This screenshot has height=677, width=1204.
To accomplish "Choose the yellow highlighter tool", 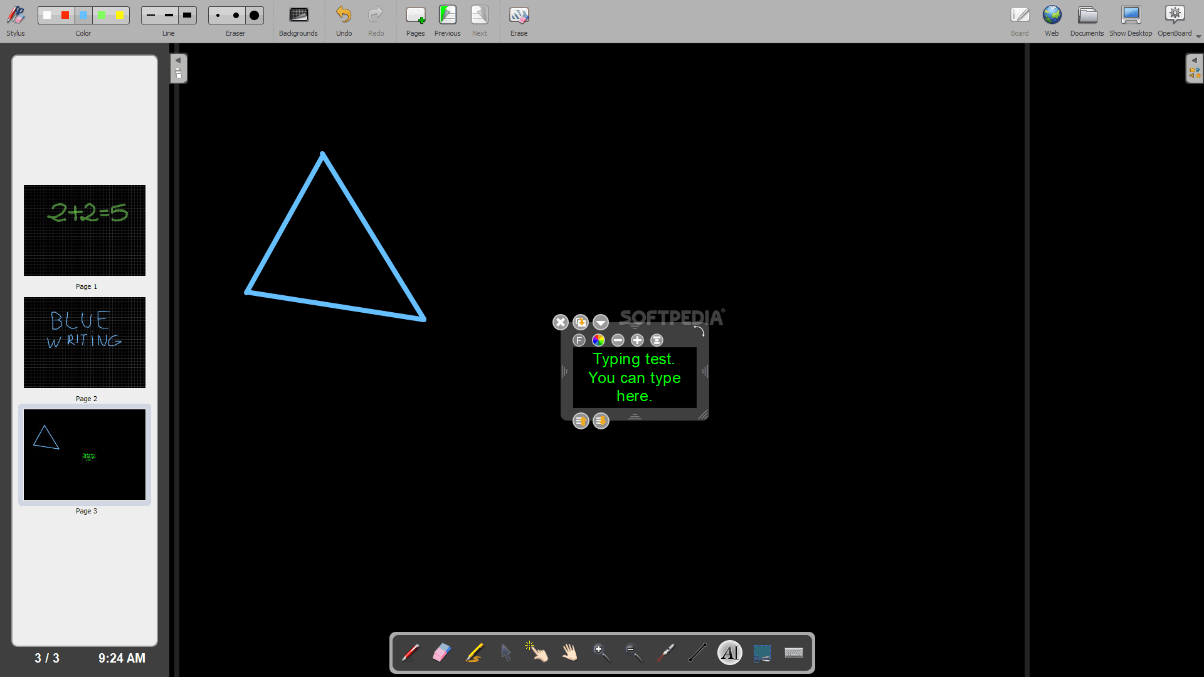I will click(x=474, y=653).
